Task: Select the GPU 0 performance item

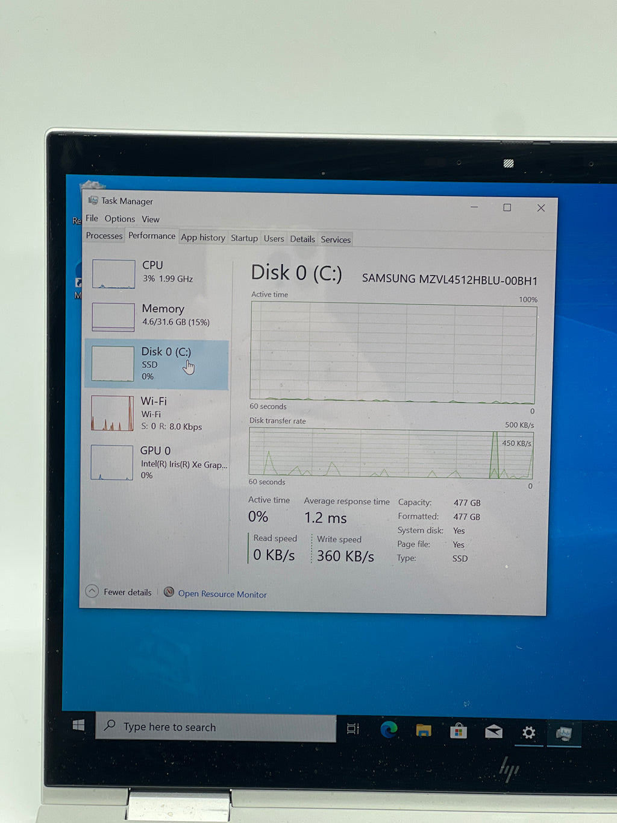Action: coord(157,462)
